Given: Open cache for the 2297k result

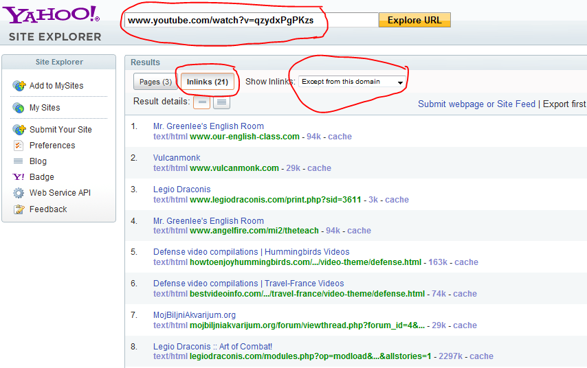Looking at the screenshot, I should (x=481, y=356).
